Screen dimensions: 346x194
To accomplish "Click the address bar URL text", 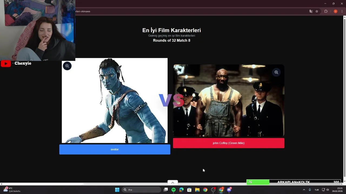I will pyautogui.click(x=83, y=11).
